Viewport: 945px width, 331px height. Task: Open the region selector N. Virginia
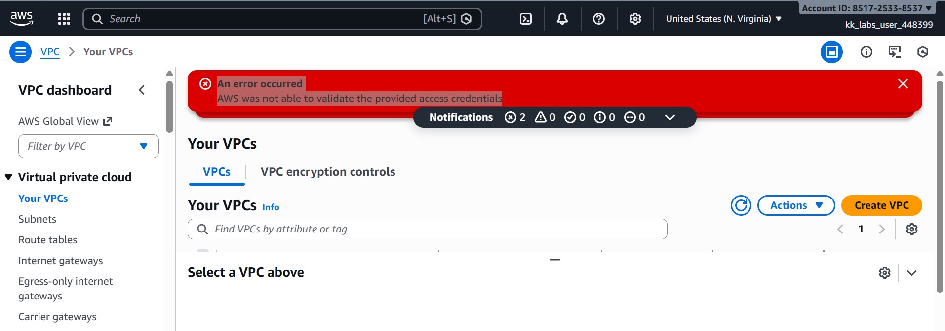pos(724,19)
